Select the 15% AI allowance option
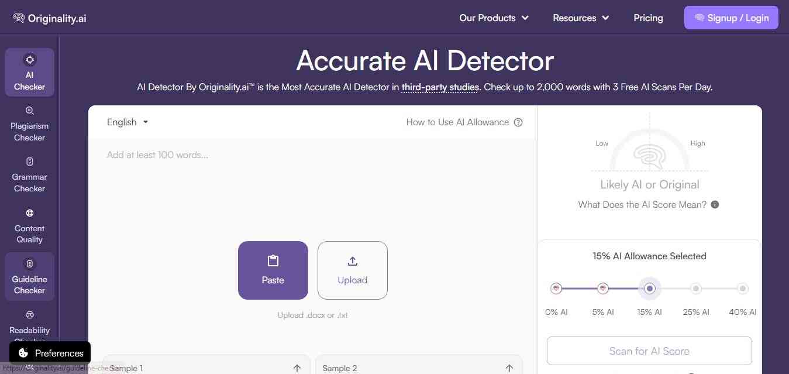The width and height of the screenshot is (789, 374). 649,289
